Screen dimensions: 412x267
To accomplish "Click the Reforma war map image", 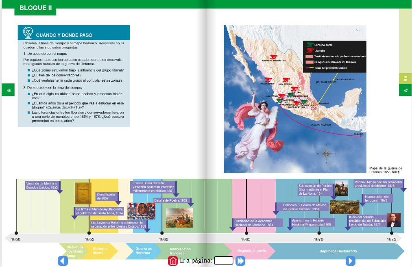I will [x=295, y=99].
